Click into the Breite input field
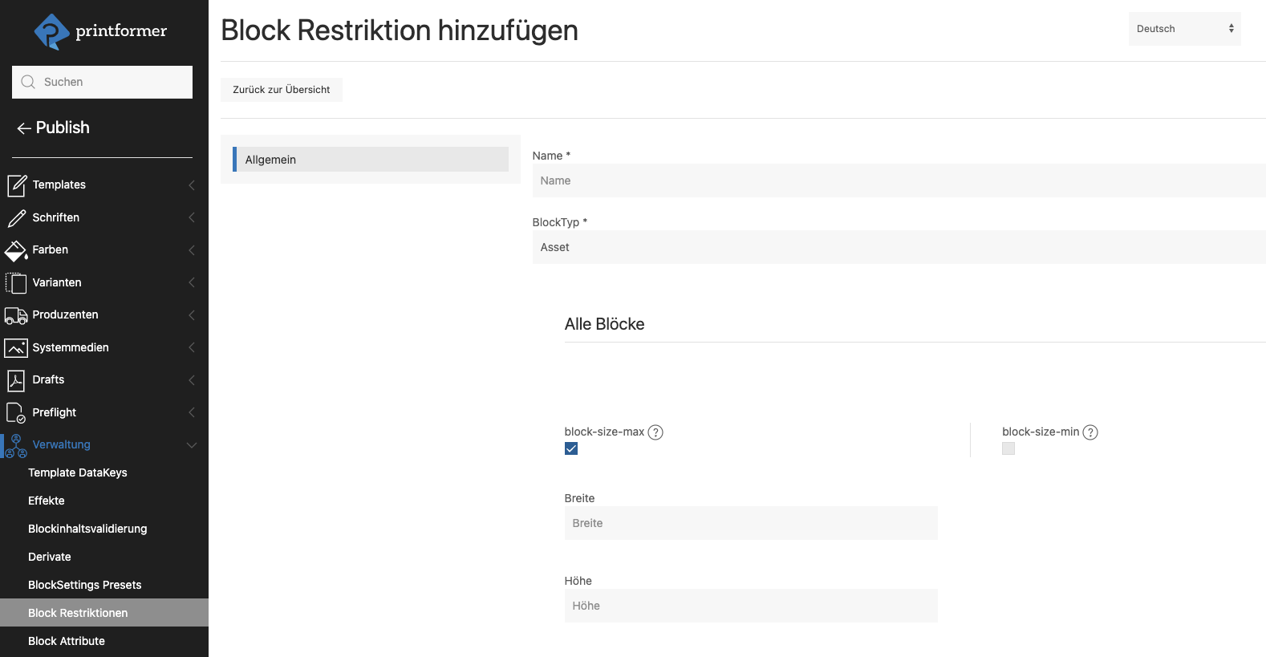Screen dimensions: 1266x657 [751, 523]
